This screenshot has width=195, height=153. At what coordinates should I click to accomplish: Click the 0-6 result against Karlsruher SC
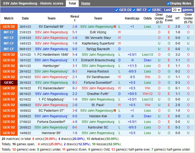pos(75,127)
